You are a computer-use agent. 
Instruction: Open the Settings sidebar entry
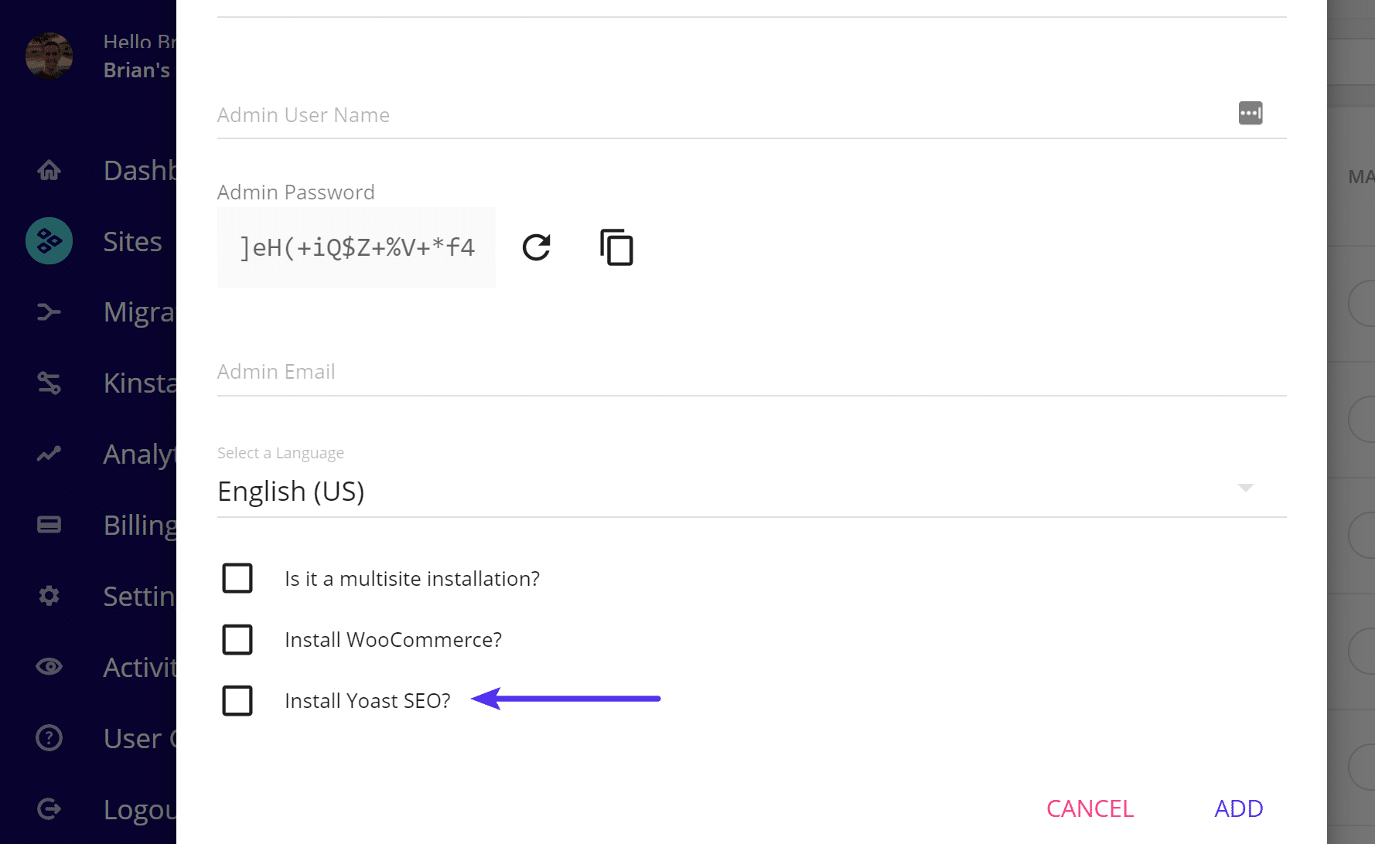(x=48, y=595)
